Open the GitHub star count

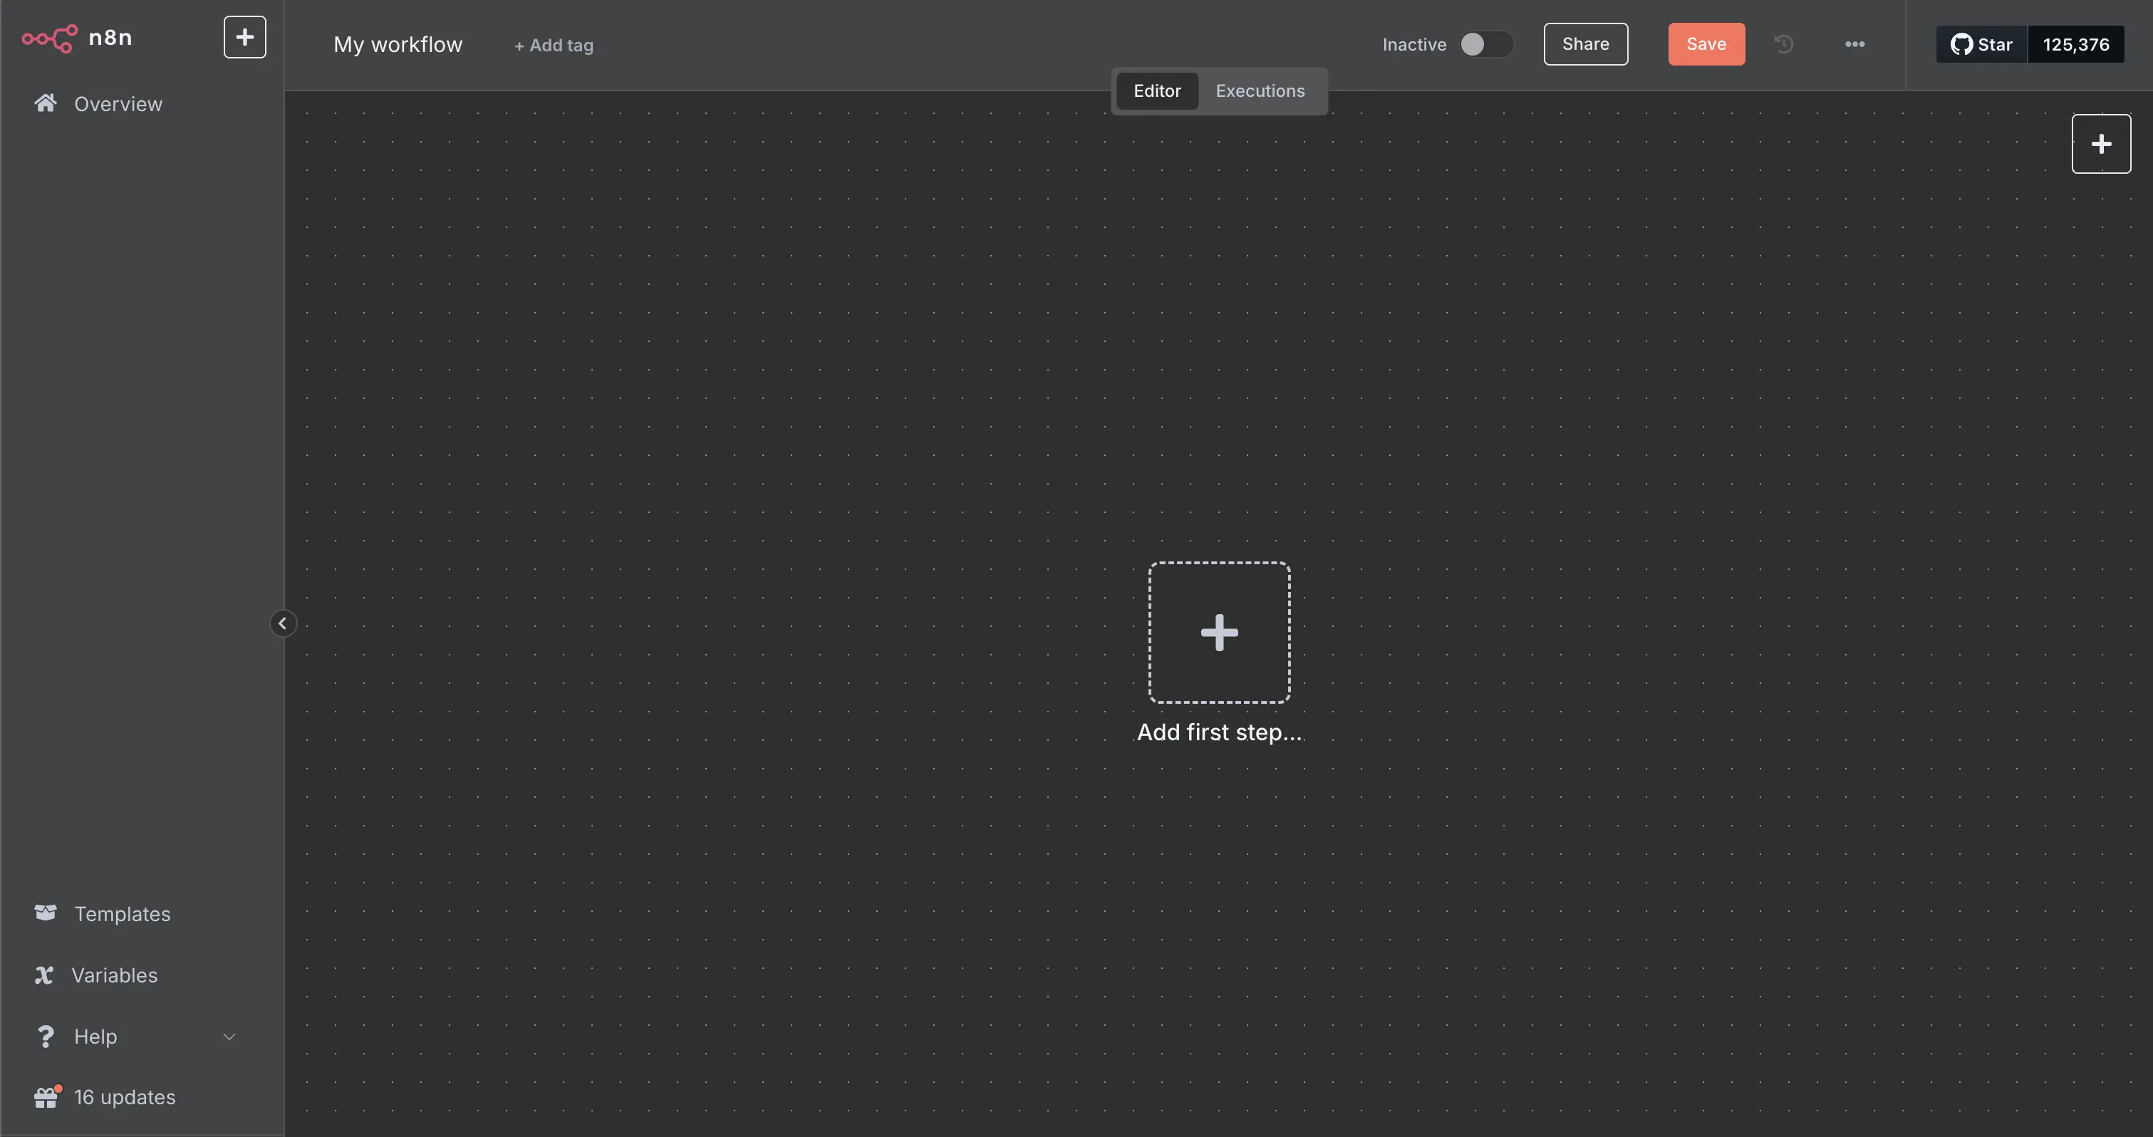click(2077, 43)
